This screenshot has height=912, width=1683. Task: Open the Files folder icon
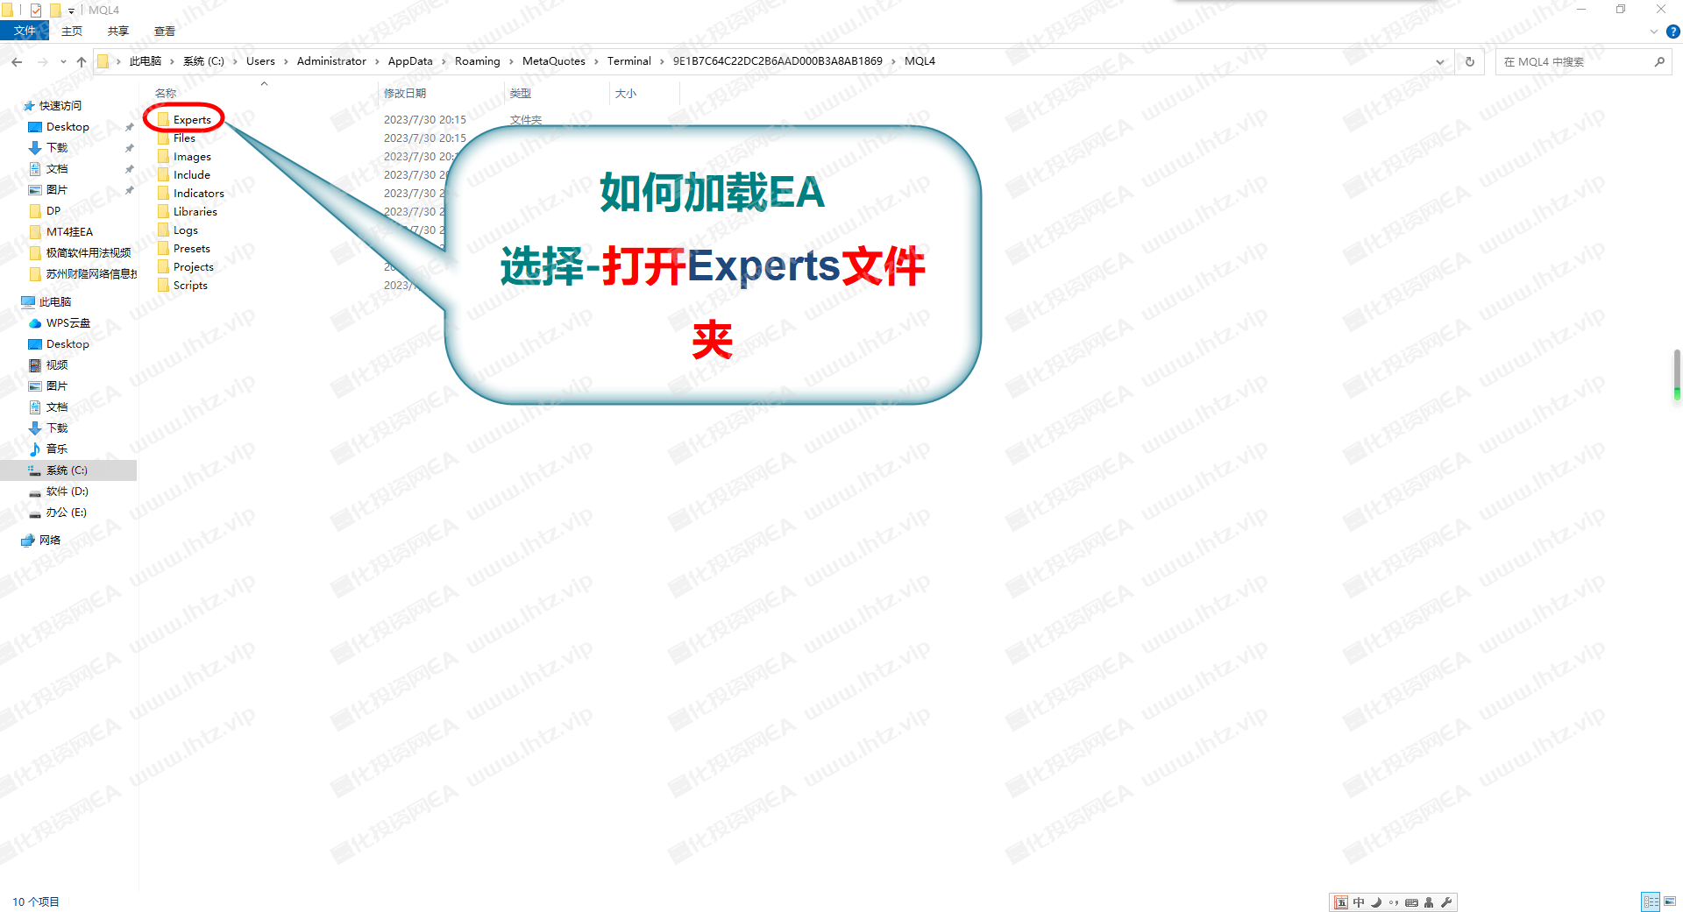pyautogui.click(x=163, y=138)
